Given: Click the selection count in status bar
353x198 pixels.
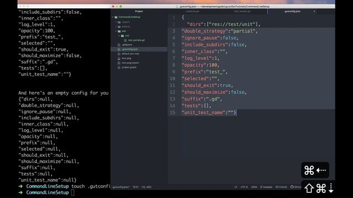Looking at the screenshot, I should click(146, 187).
